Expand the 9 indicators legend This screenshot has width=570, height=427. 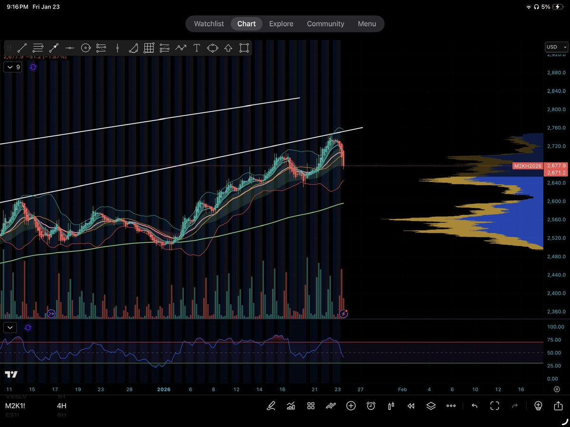pyautogui.click(x=13, y=67)
